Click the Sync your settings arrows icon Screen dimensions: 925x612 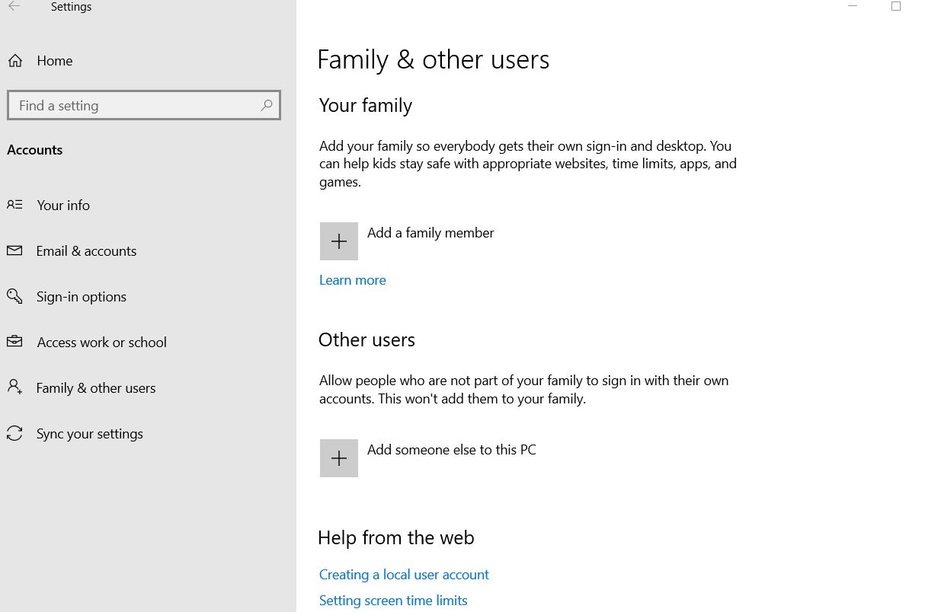pos(14,433)
